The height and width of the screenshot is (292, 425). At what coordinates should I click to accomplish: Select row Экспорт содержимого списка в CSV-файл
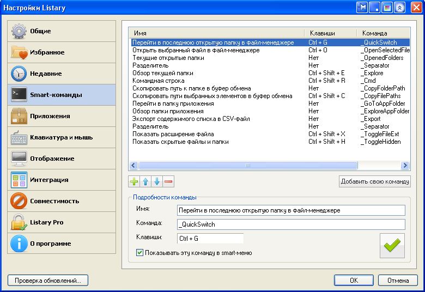pyautogui.click(x=270, y=119)
